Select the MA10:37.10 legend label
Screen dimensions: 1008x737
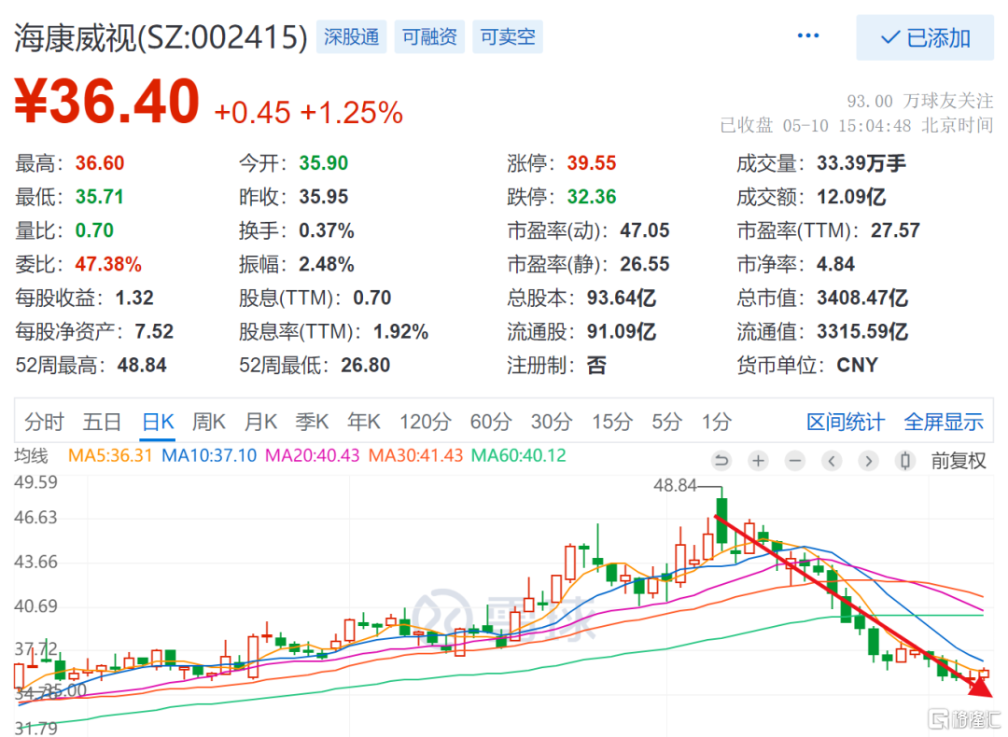pos(209,455)
